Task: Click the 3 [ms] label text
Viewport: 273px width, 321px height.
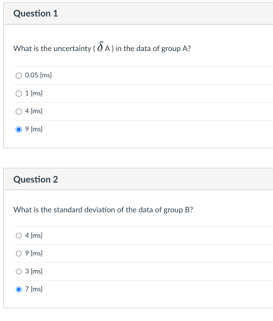Action: (x=34, y=271)
